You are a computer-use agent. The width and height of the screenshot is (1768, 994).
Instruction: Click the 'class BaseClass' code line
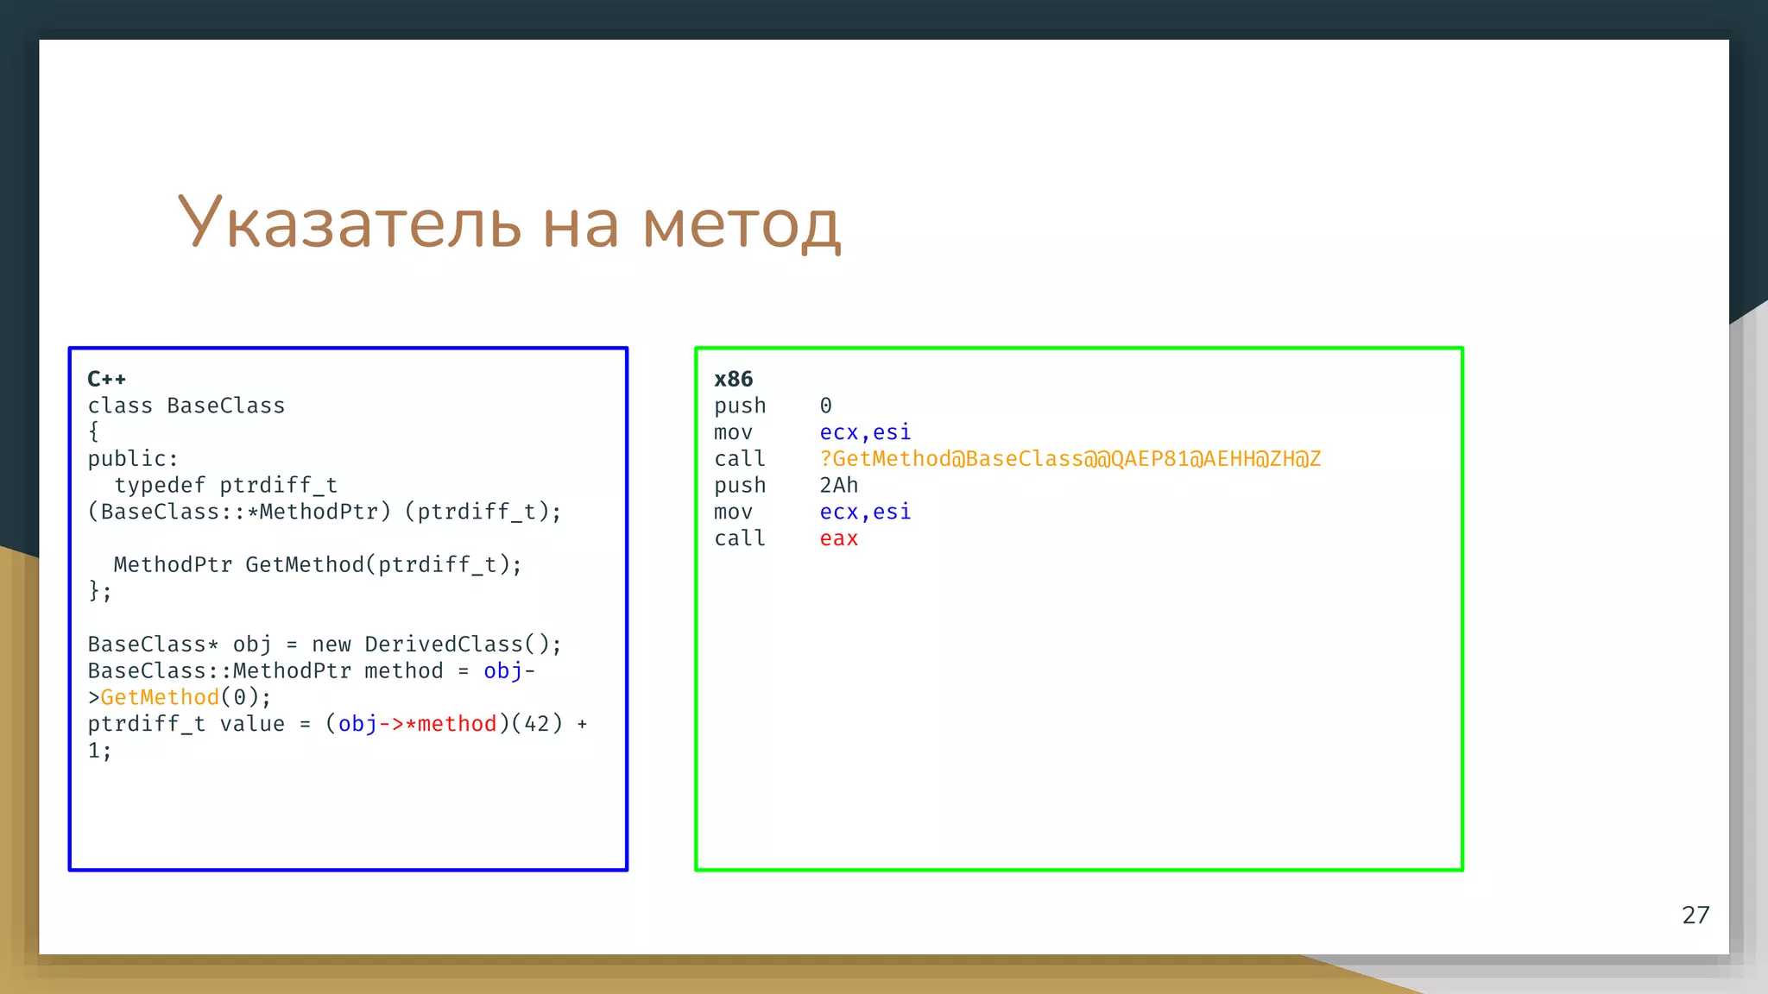click(x=186, y=406)
